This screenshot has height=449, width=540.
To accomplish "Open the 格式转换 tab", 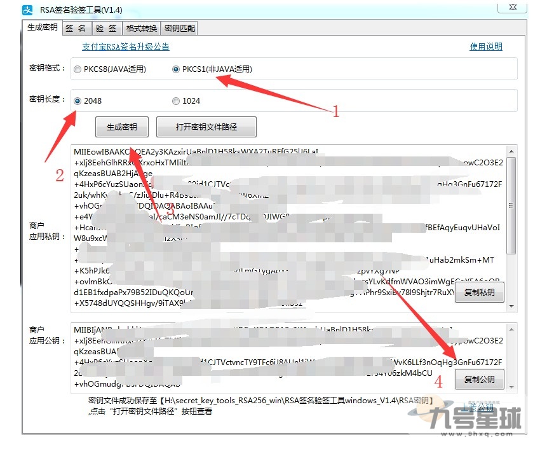I will tap(141, 28).
